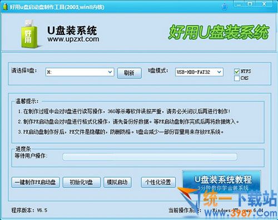Uncheck the NTFS checkbox
The height and width of the screenshot is (220, 278).
click(x=237, y=71)
